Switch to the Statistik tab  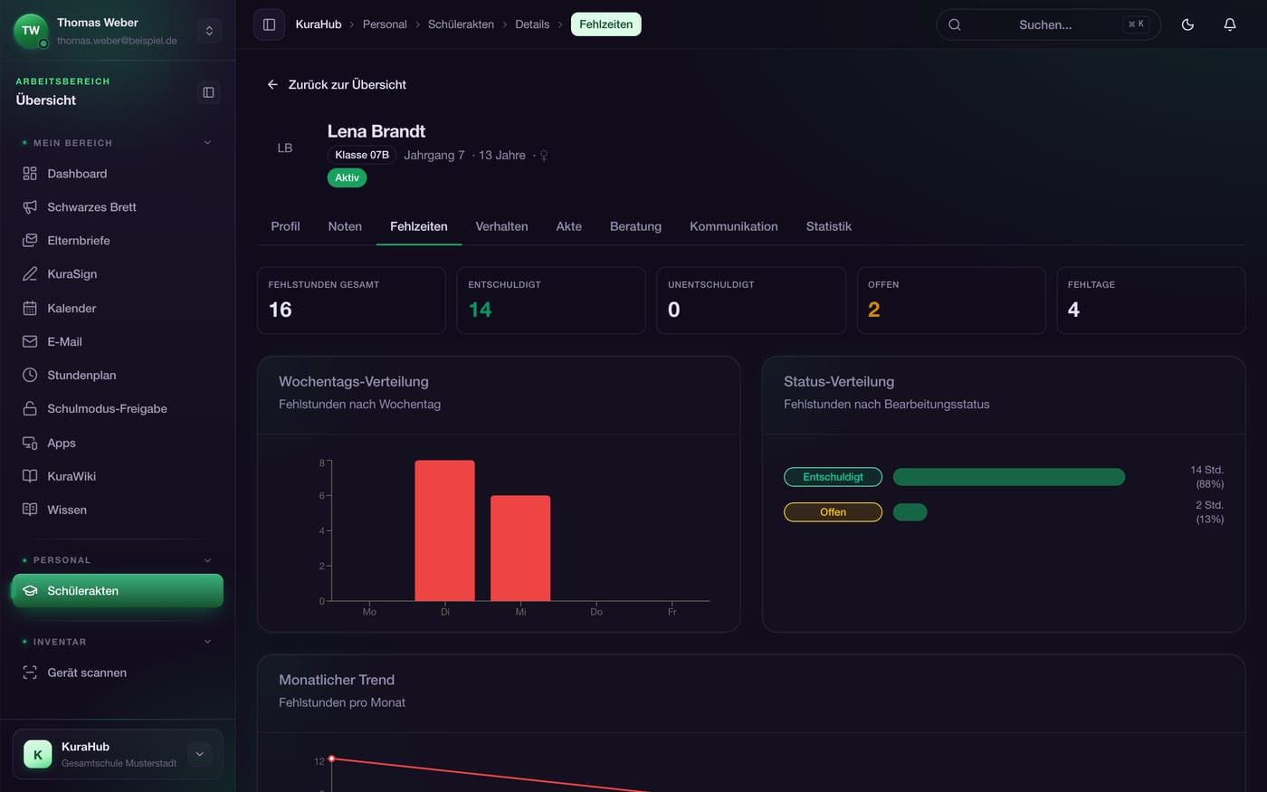[829, 226]
